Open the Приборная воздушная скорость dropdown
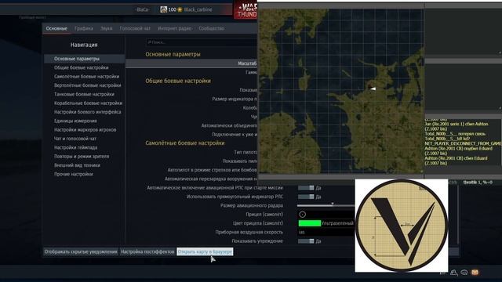 point(326,232)
